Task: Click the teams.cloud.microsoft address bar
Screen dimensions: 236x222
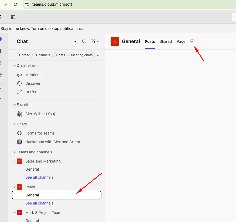Action: [52, 4]
